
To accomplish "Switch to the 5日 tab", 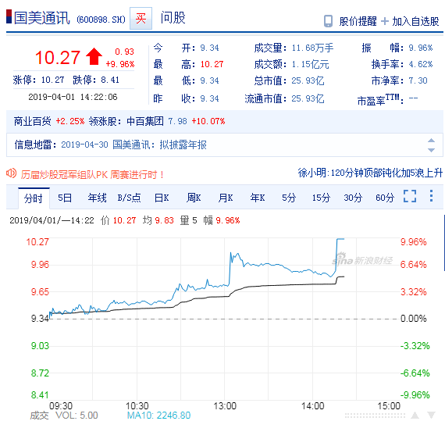I will (65, 198).
